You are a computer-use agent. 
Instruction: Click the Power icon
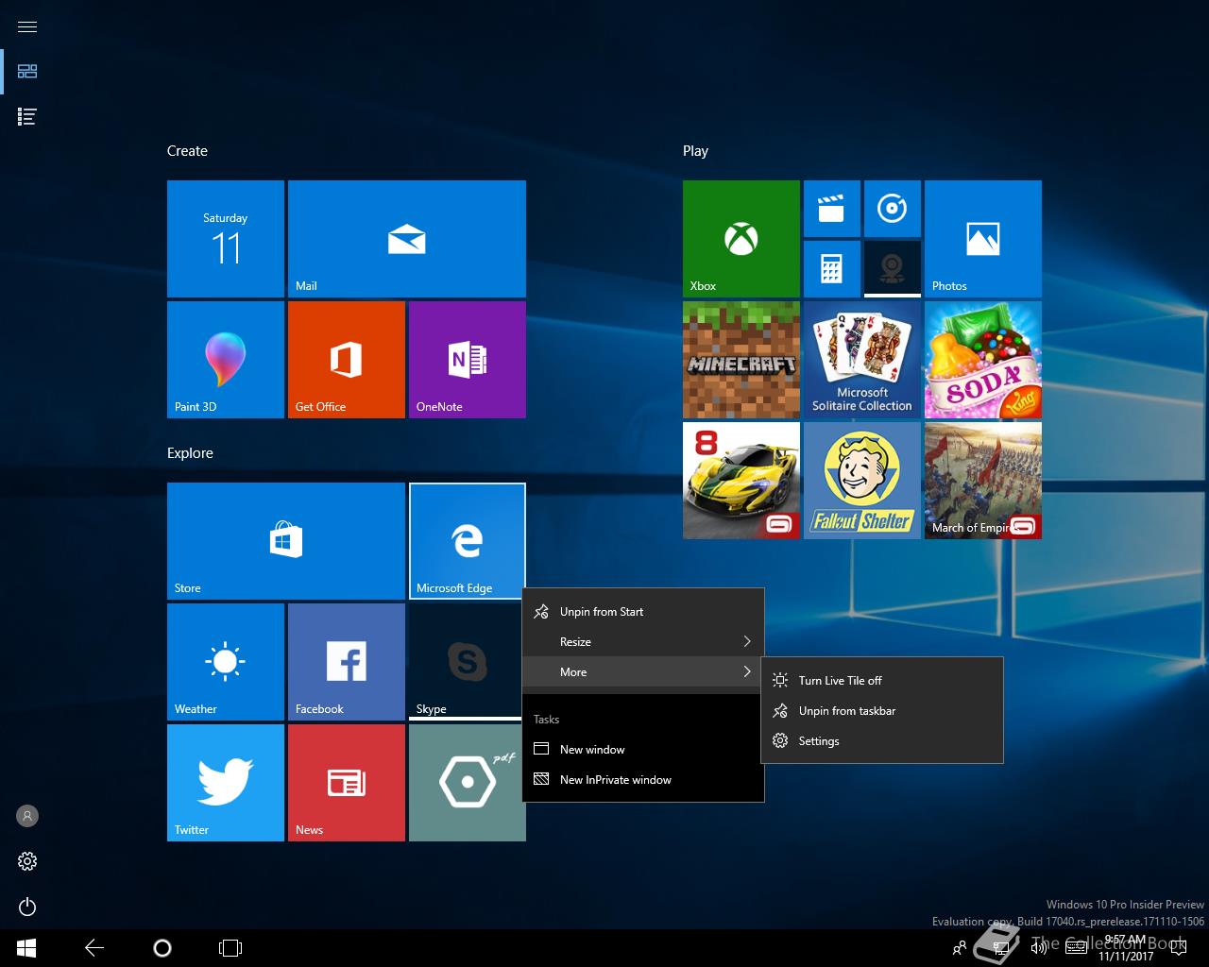tap(27, 908)
